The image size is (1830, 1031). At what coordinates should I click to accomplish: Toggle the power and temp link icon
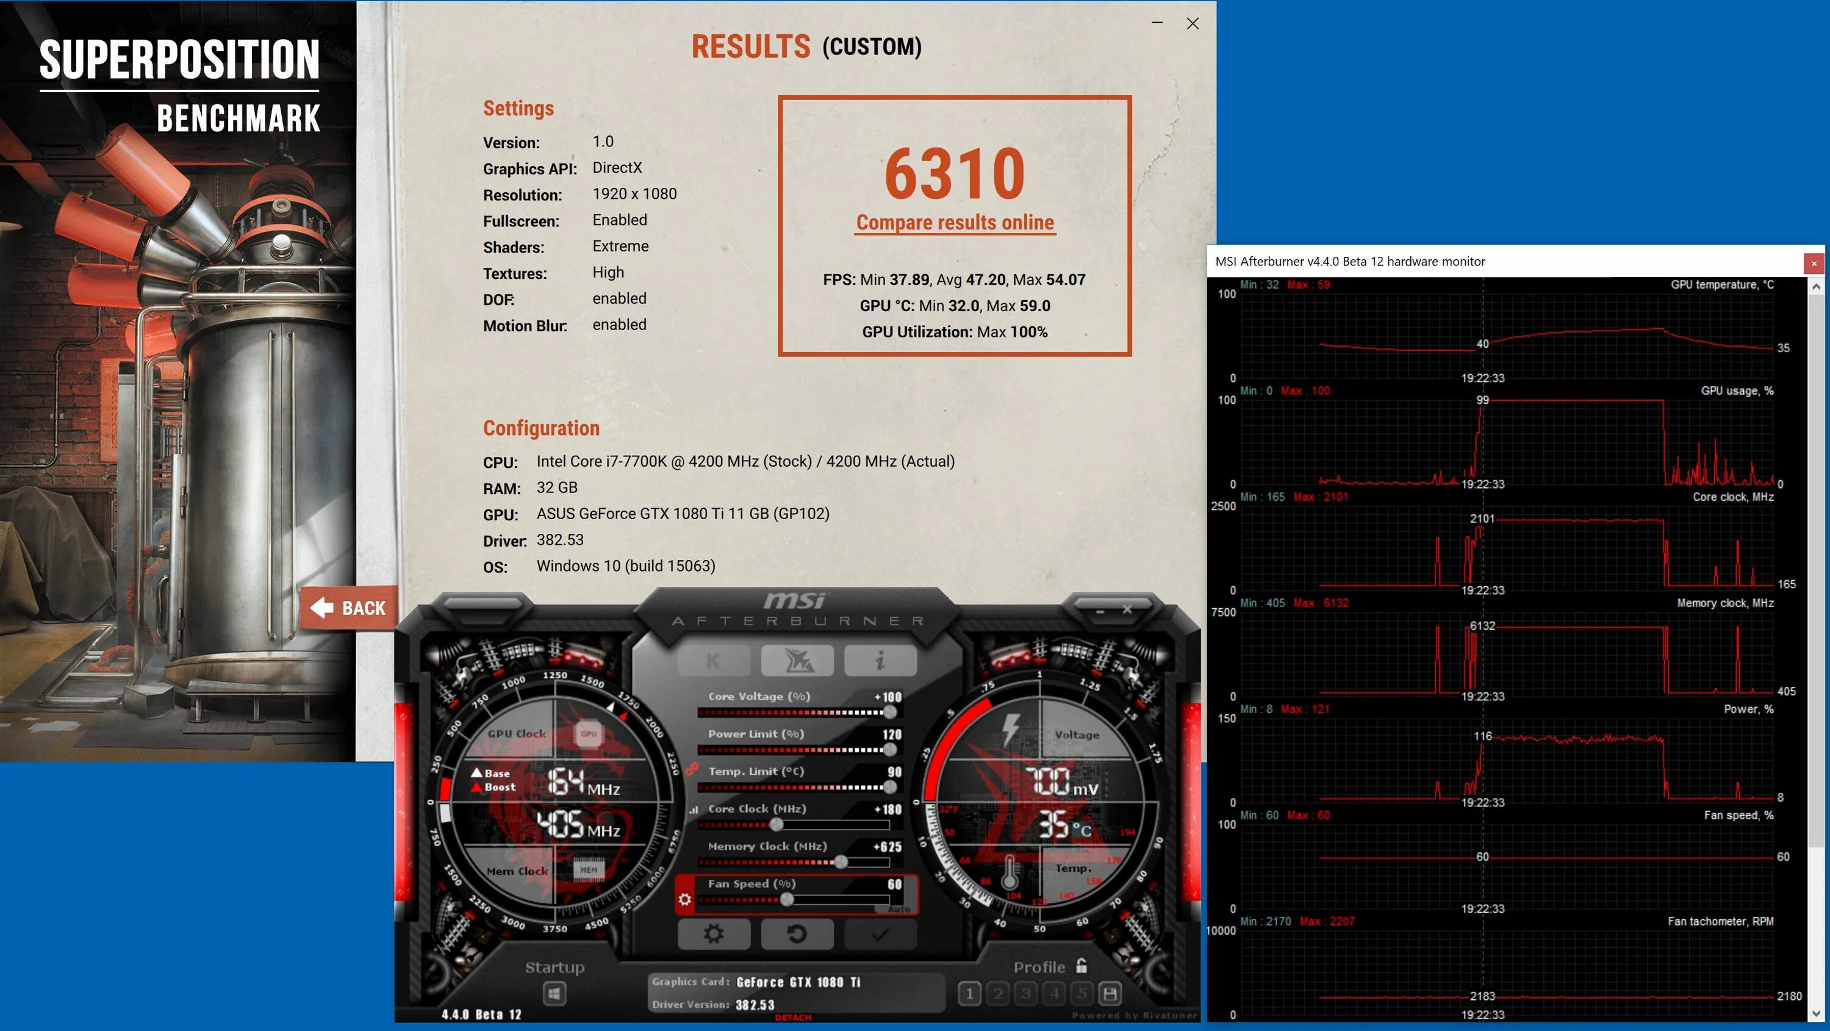coord(692,769)
